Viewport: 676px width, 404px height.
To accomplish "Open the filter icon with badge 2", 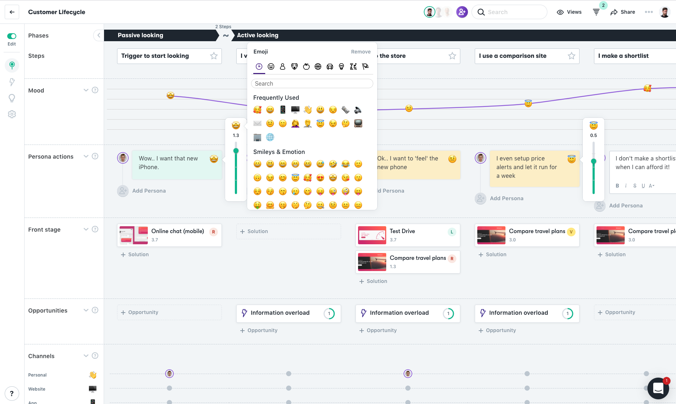I will point(596,12).
